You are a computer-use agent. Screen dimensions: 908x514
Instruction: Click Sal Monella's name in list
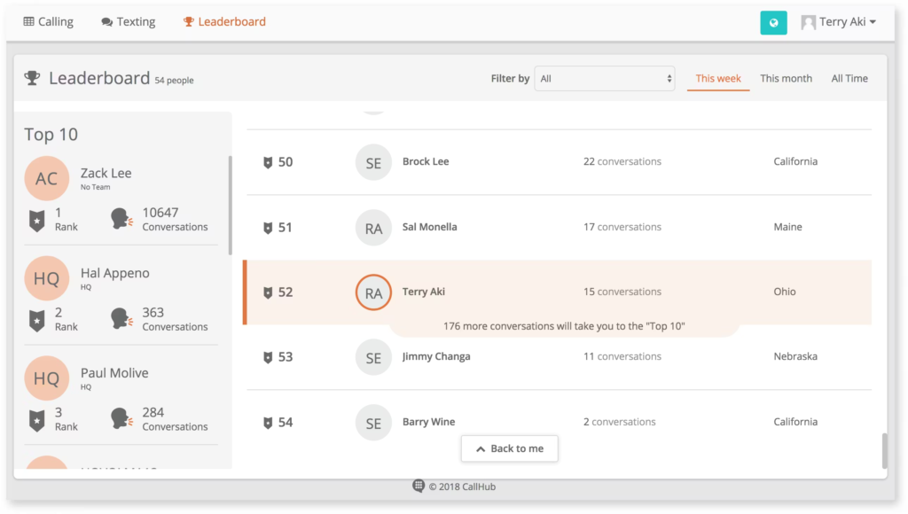point(430,227)
